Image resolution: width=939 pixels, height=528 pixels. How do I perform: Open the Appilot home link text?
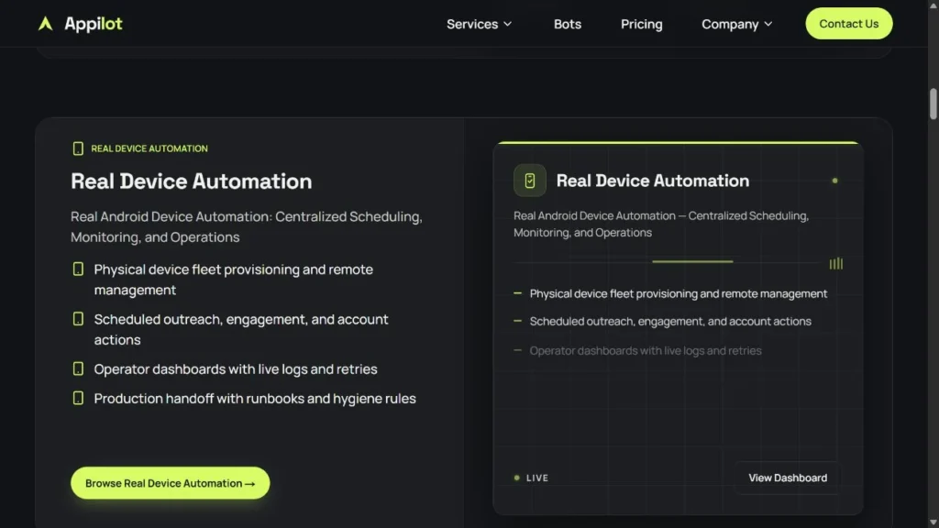(93, 23)
